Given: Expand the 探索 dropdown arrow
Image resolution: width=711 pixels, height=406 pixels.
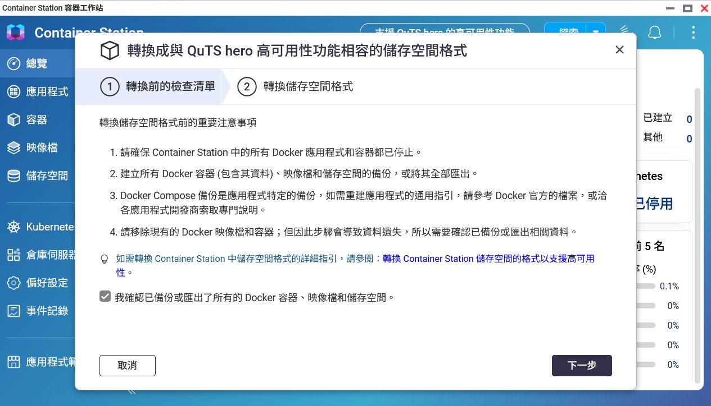Looking at the screenshot, I should click(596, 33).
